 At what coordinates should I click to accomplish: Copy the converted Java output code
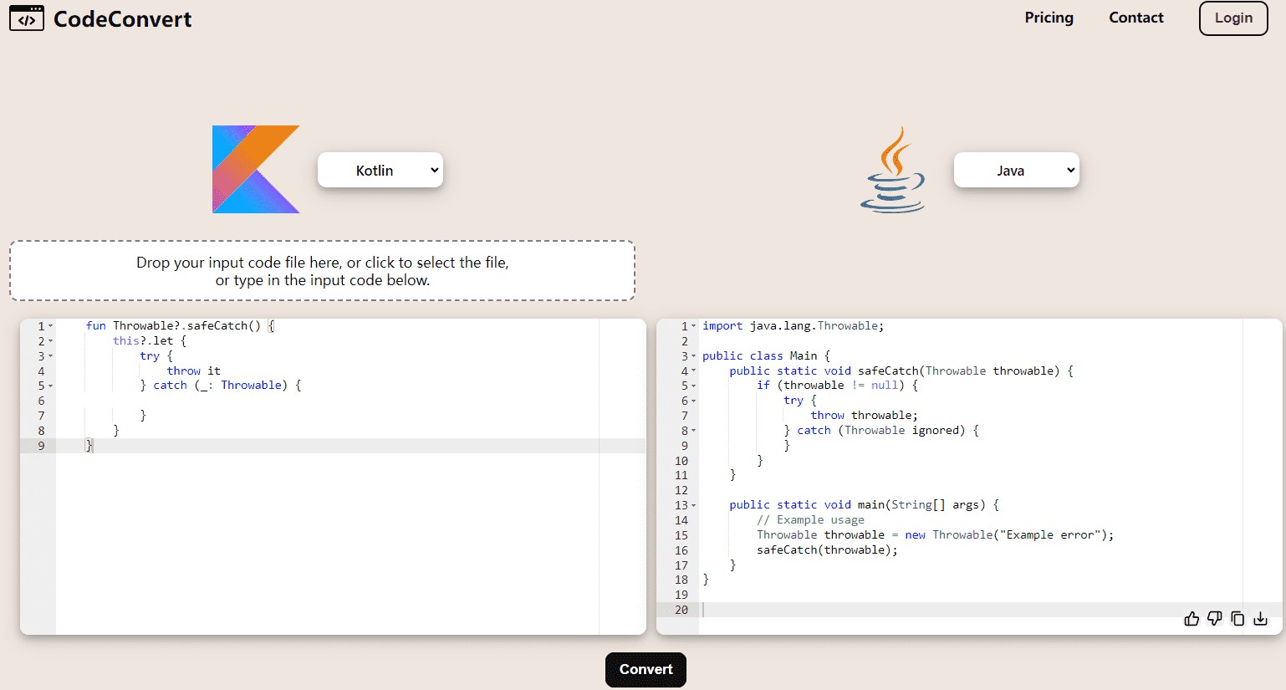pyautogui.click(x=1238, y=619)
